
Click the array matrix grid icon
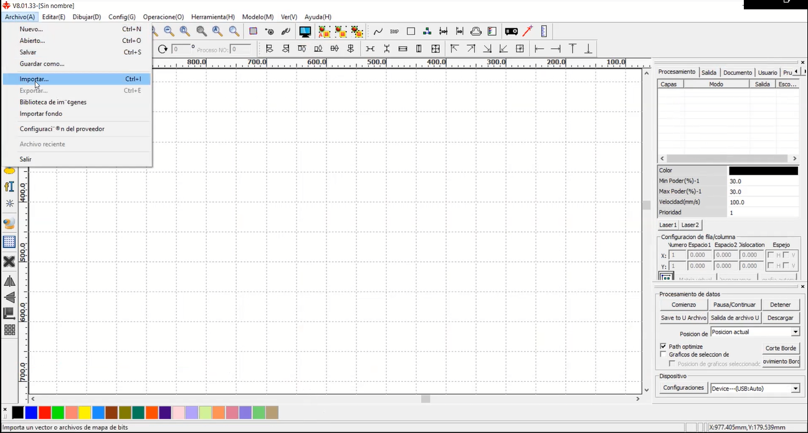[9, 330]
